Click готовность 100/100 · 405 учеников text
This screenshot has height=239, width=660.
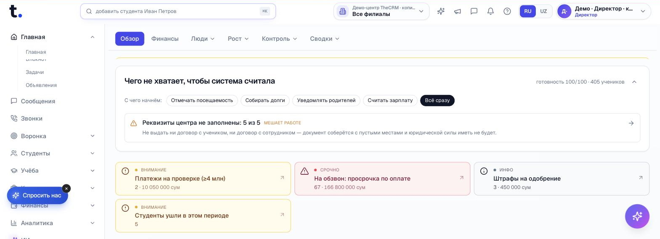(x=580, y=82)
